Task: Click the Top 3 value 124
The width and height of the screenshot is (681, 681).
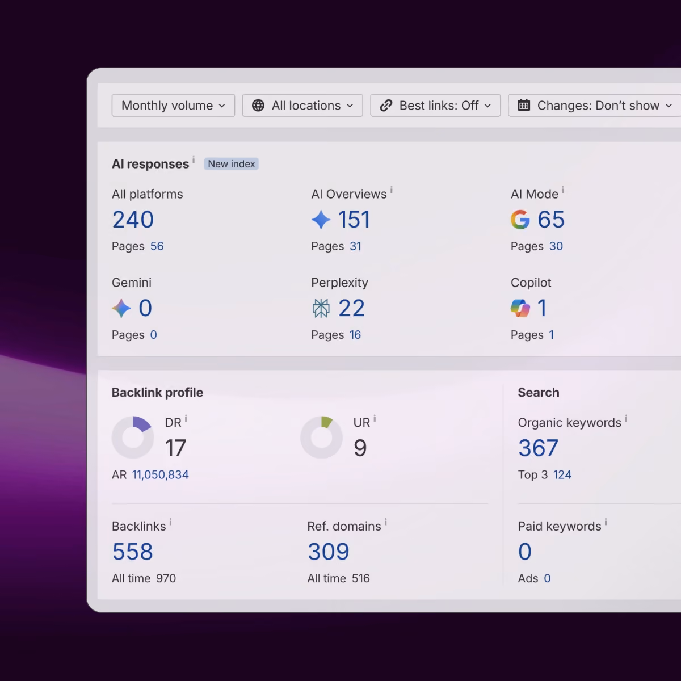Action: coord(562,475)
